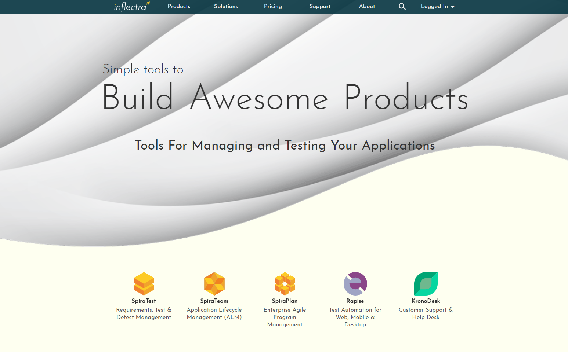Click the KronoDesk green leaf icon

[426, 283]
